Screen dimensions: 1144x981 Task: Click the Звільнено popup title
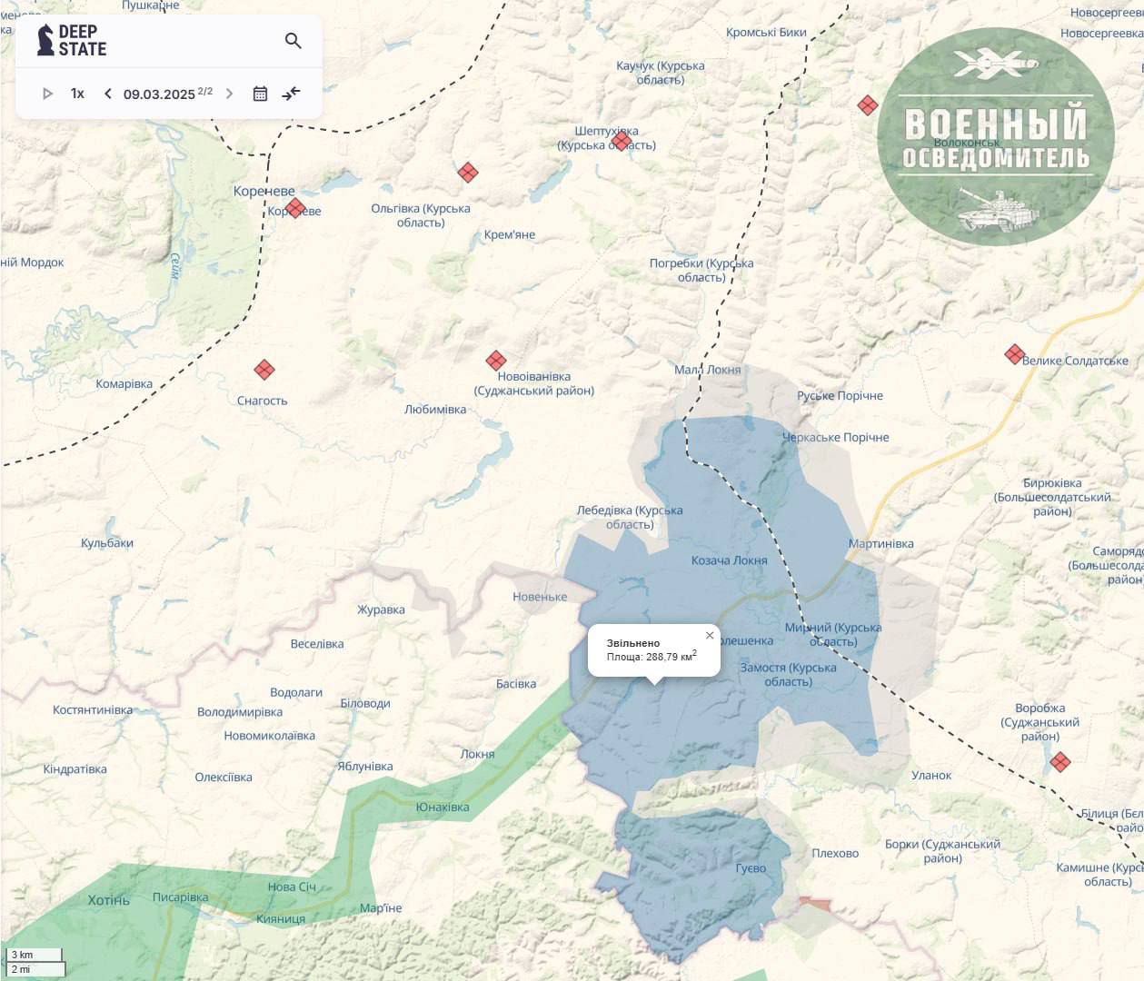pos(633,642)
